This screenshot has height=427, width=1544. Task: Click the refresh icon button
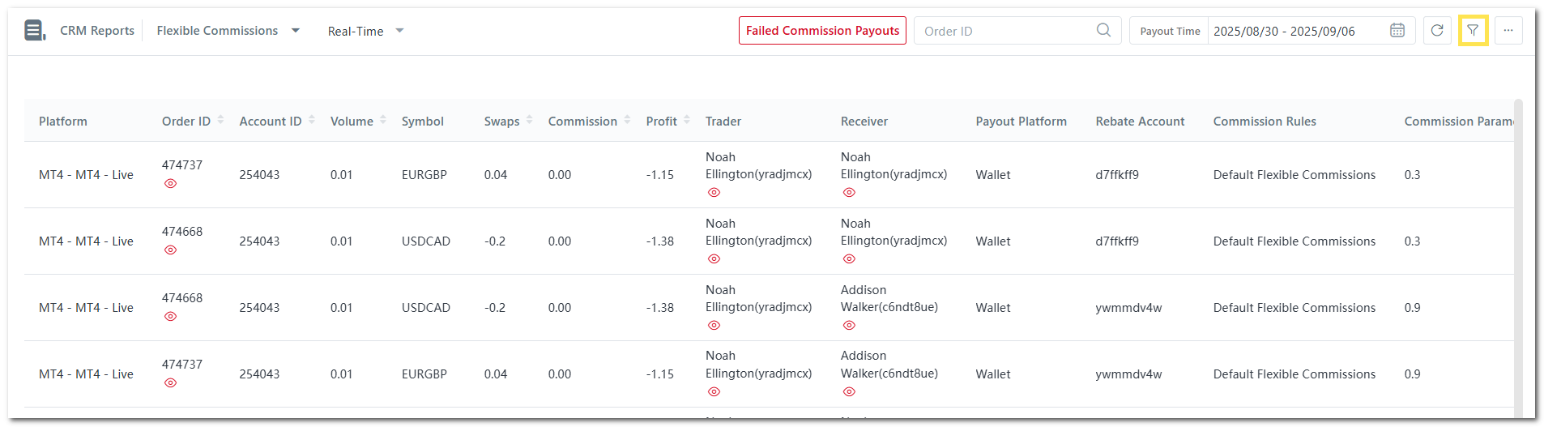[x=1436, y=31]
